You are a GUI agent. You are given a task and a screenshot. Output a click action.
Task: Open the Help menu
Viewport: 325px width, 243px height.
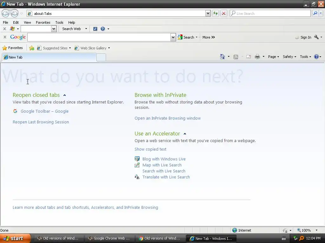click(x=71, y=22)
